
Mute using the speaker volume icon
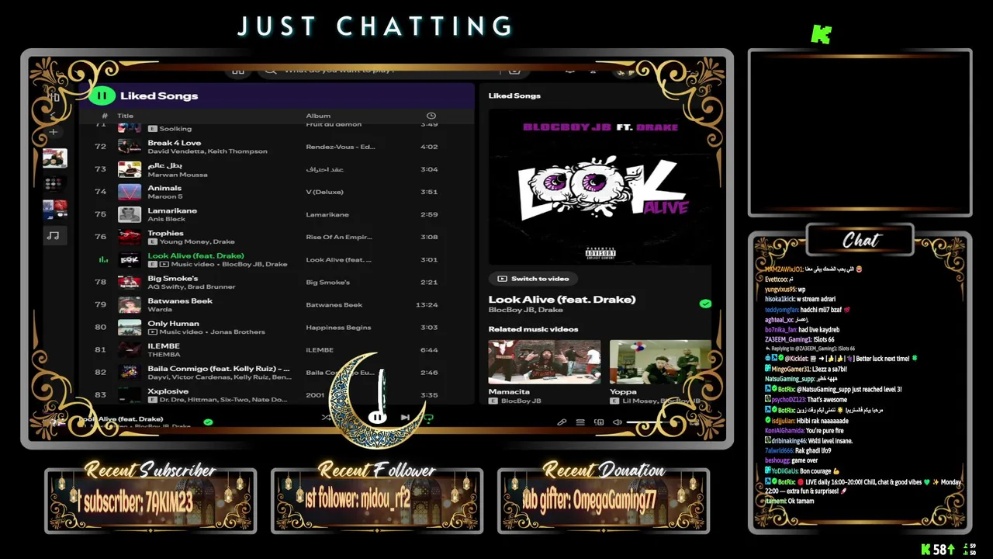coord(618,422)
